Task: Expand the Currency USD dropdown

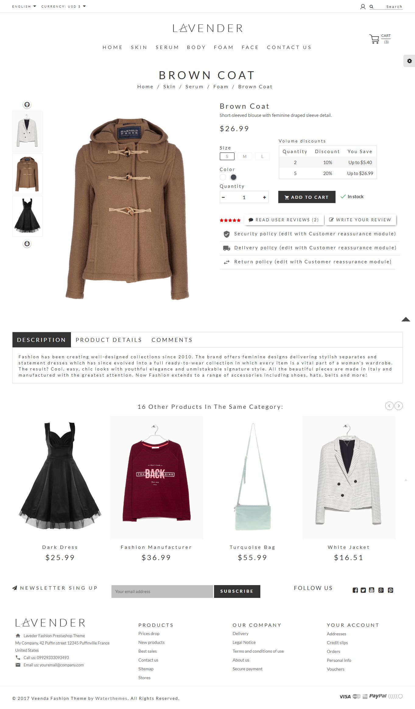Action: point(63,6)
